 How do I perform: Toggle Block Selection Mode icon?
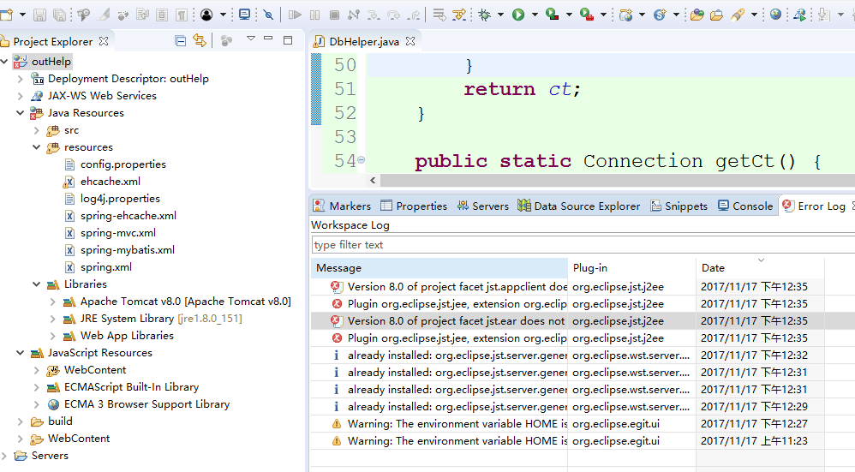[x=162, y=15]
